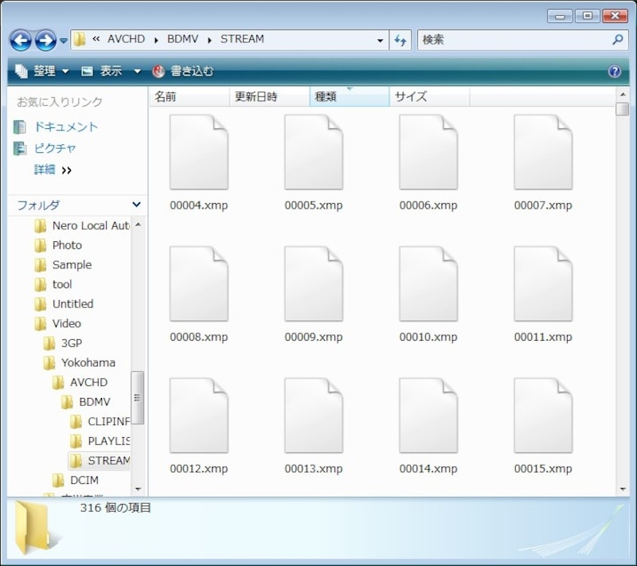Click the magnifier icon in the search box
The height and width of the screenshot is (566, 637).
tap(617, 39)
